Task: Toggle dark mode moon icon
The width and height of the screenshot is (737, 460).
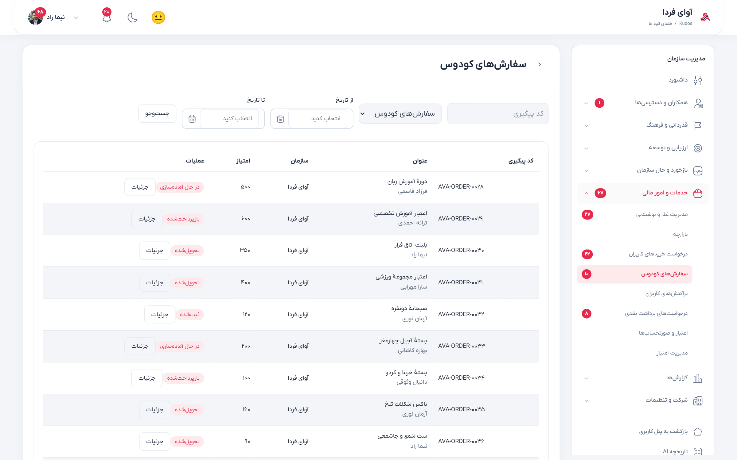Action: click(x=132, y=17)
